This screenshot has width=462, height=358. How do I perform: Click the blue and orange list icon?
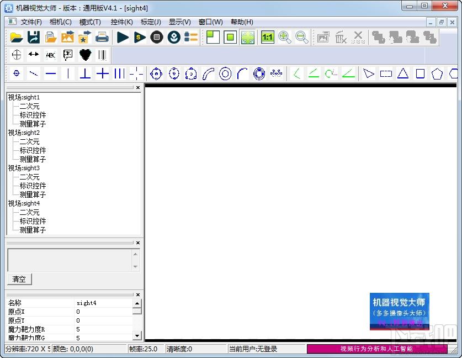[191, 38]
